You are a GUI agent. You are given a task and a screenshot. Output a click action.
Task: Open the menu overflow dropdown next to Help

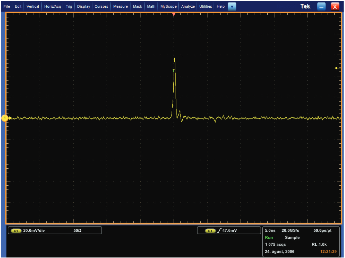tap(232, 6)
